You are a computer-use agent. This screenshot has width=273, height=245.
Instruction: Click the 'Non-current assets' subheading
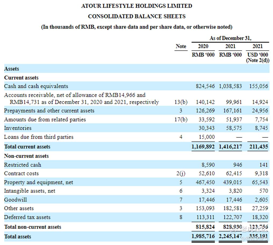pyautogui.click(x=26, y=156)
